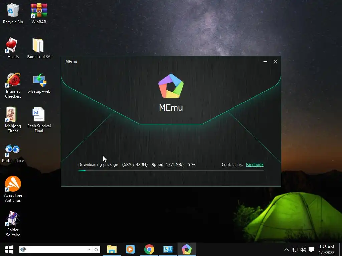342x256 pixels.
Task: Open the media player taskbar icon
Action: tap(131, 249)
